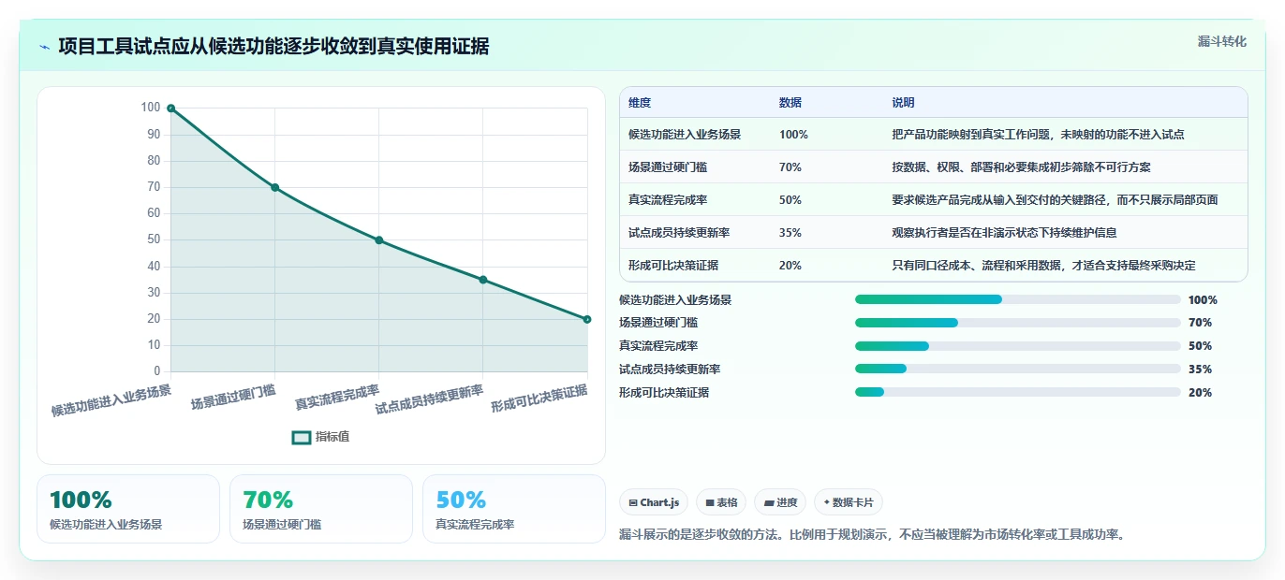The image size is (1285, 580).
Task: Click the chart data point at value 50
Action: [379, 240]
